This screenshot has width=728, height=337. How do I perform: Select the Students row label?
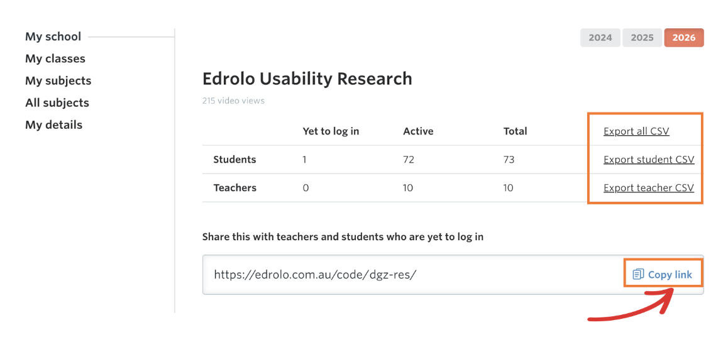[234, 160]
